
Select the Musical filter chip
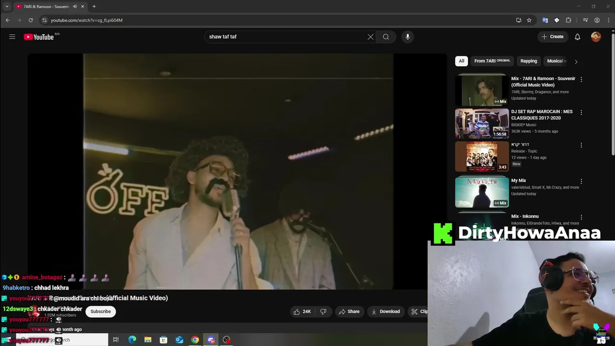(x=556, y=61)
